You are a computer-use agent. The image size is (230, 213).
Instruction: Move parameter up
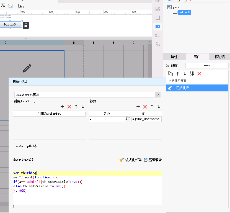point(152,107)
